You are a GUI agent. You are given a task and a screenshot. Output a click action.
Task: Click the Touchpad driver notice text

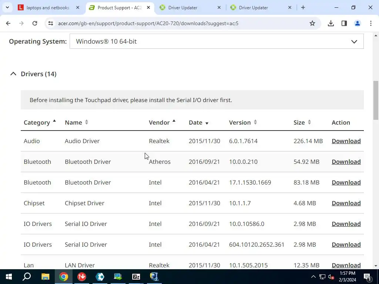click(x=131, y=100)
